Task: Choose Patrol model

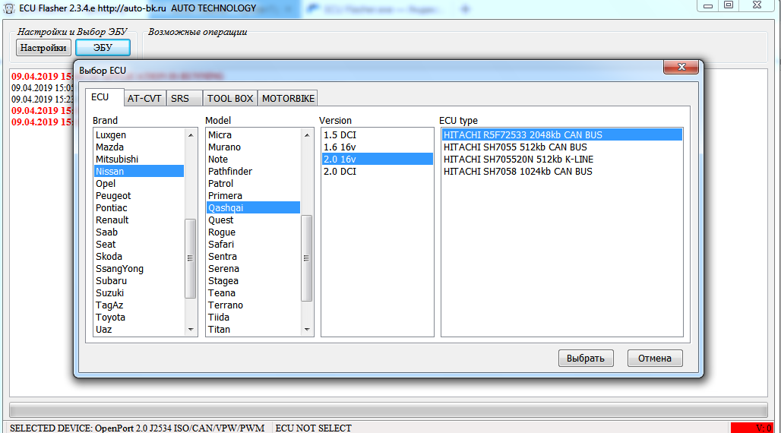Action: [x=253, y=183]
